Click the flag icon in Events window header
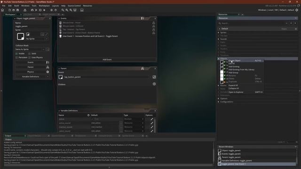This screenshot has width=301, height=169. (143, 18)
